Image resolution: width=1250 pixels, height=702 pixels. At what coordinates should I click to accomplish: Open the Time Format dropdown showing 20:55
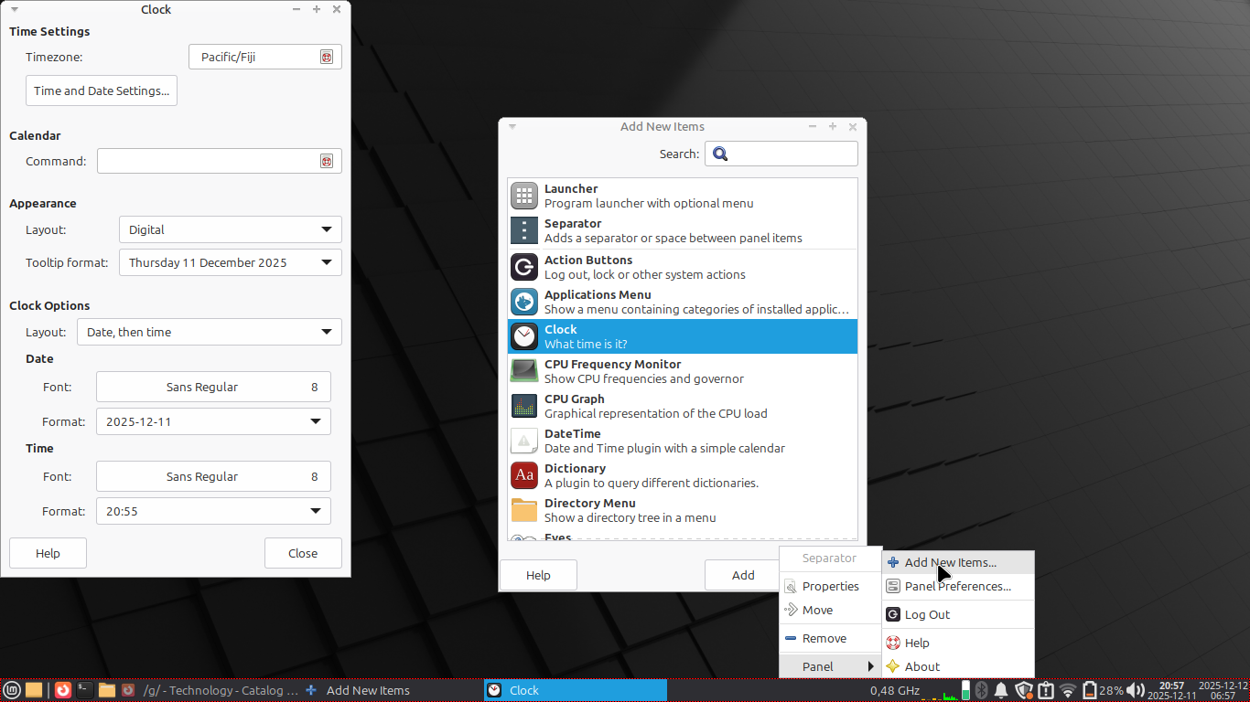[213, 511]
